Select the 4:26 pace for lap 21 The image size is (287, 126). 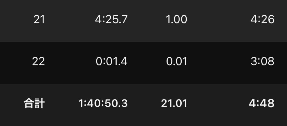(x=262, y=19)
